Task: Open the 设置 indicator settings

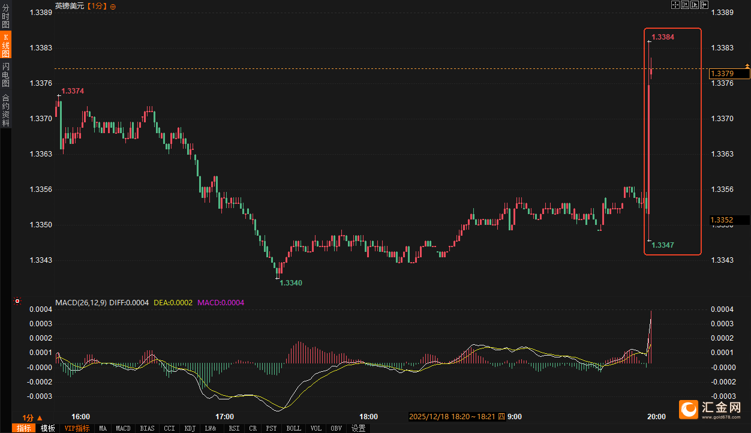Action: (359, 428)
